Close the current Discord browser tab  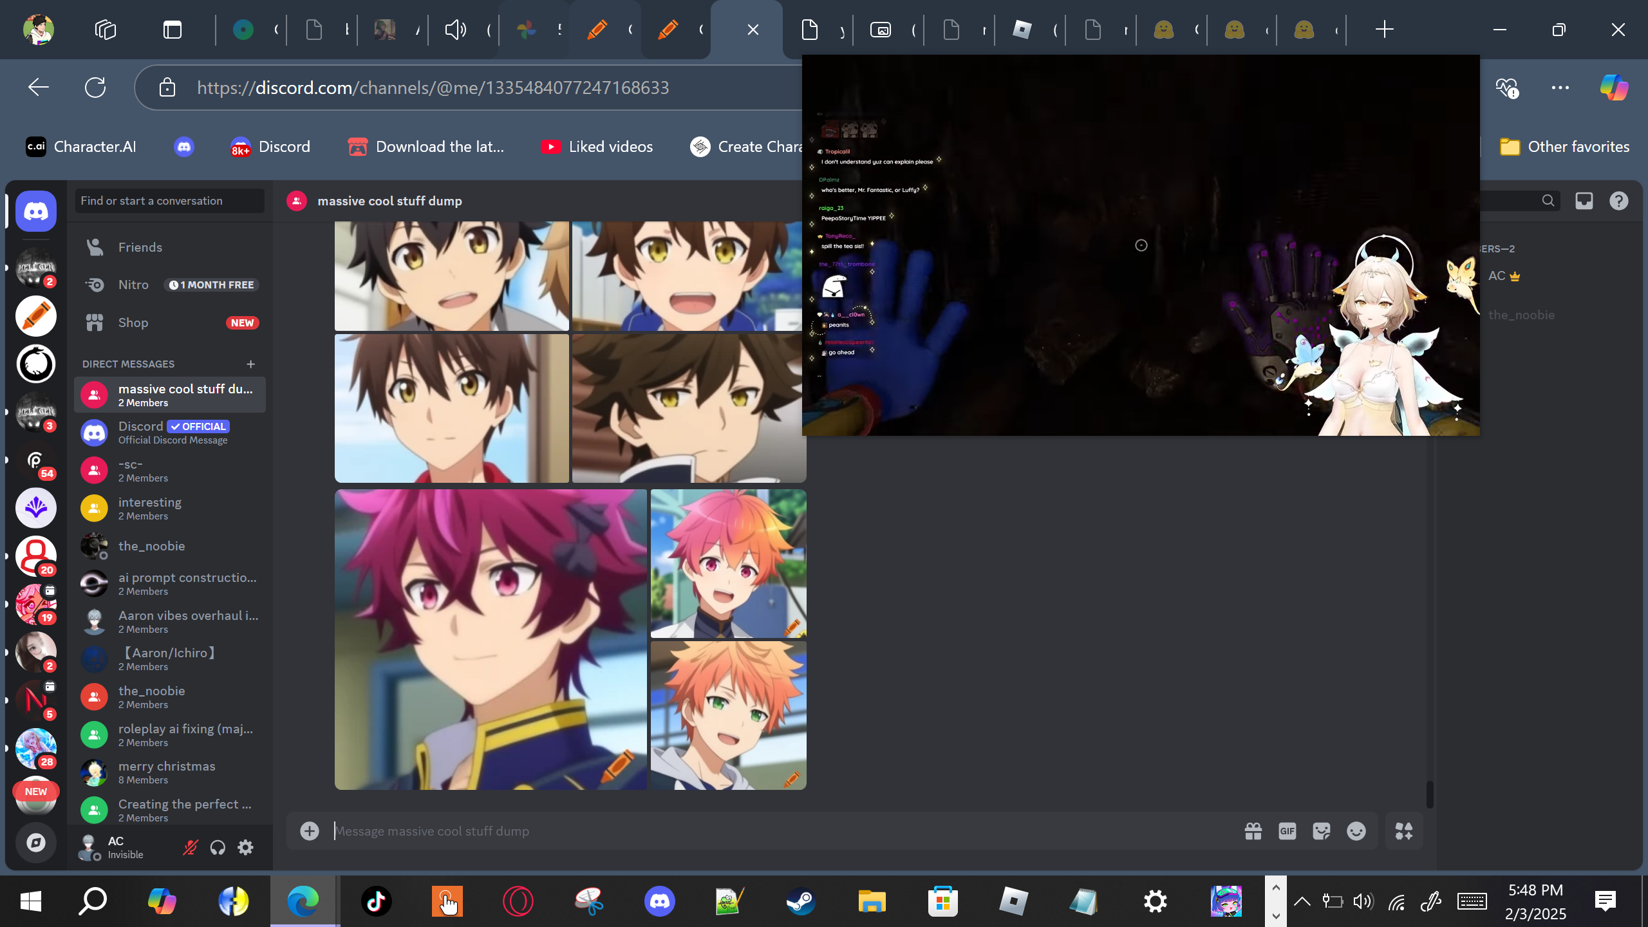coord(753,30)
